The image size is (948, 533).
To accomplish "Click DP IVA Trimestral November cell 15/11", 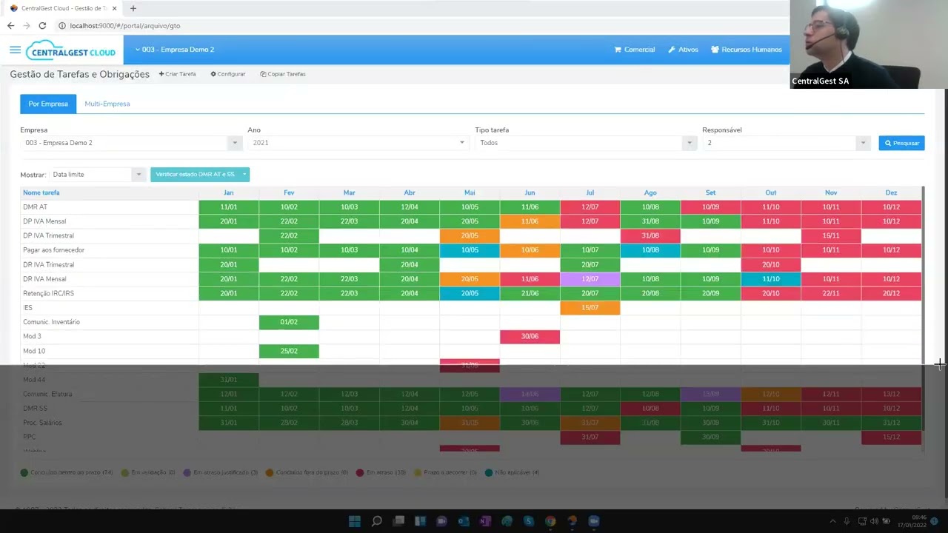I will click(x=831, y=235).
